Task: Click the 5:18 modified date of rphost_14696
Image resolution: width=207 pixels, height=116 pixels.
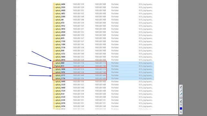Action: tap(100, 69)
